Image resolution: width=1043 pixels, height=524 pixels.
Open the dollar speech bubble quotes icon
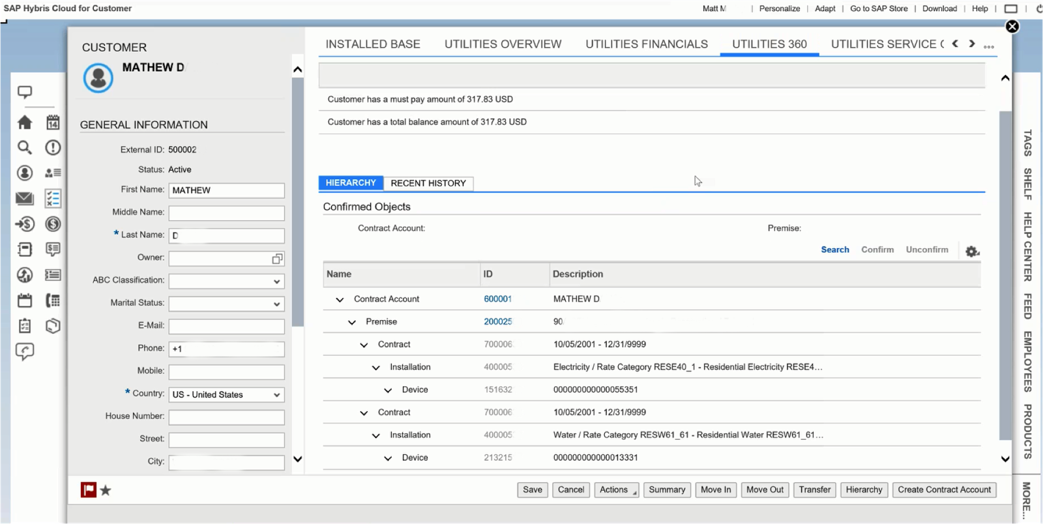[53, 249]
